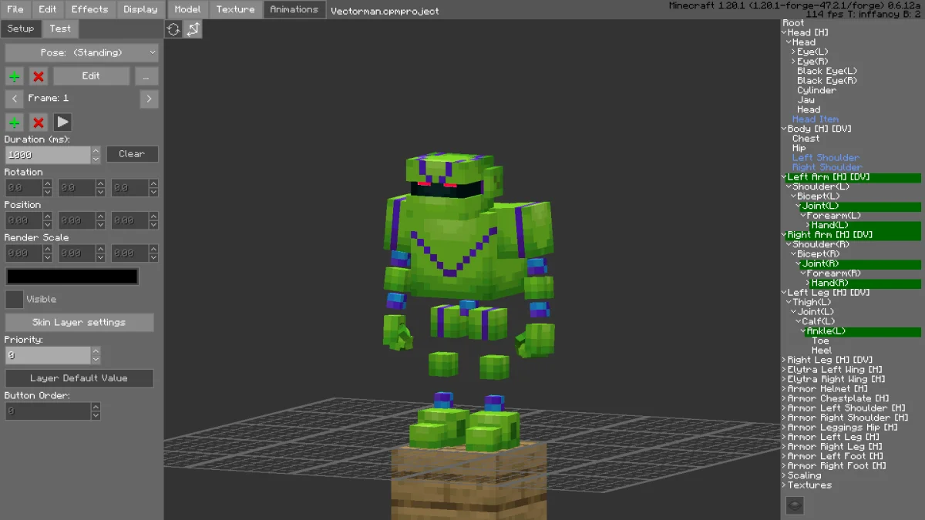Collapse the Left Arm [H] [DV] node
The image size is (925, 520).
coord(784,177)
